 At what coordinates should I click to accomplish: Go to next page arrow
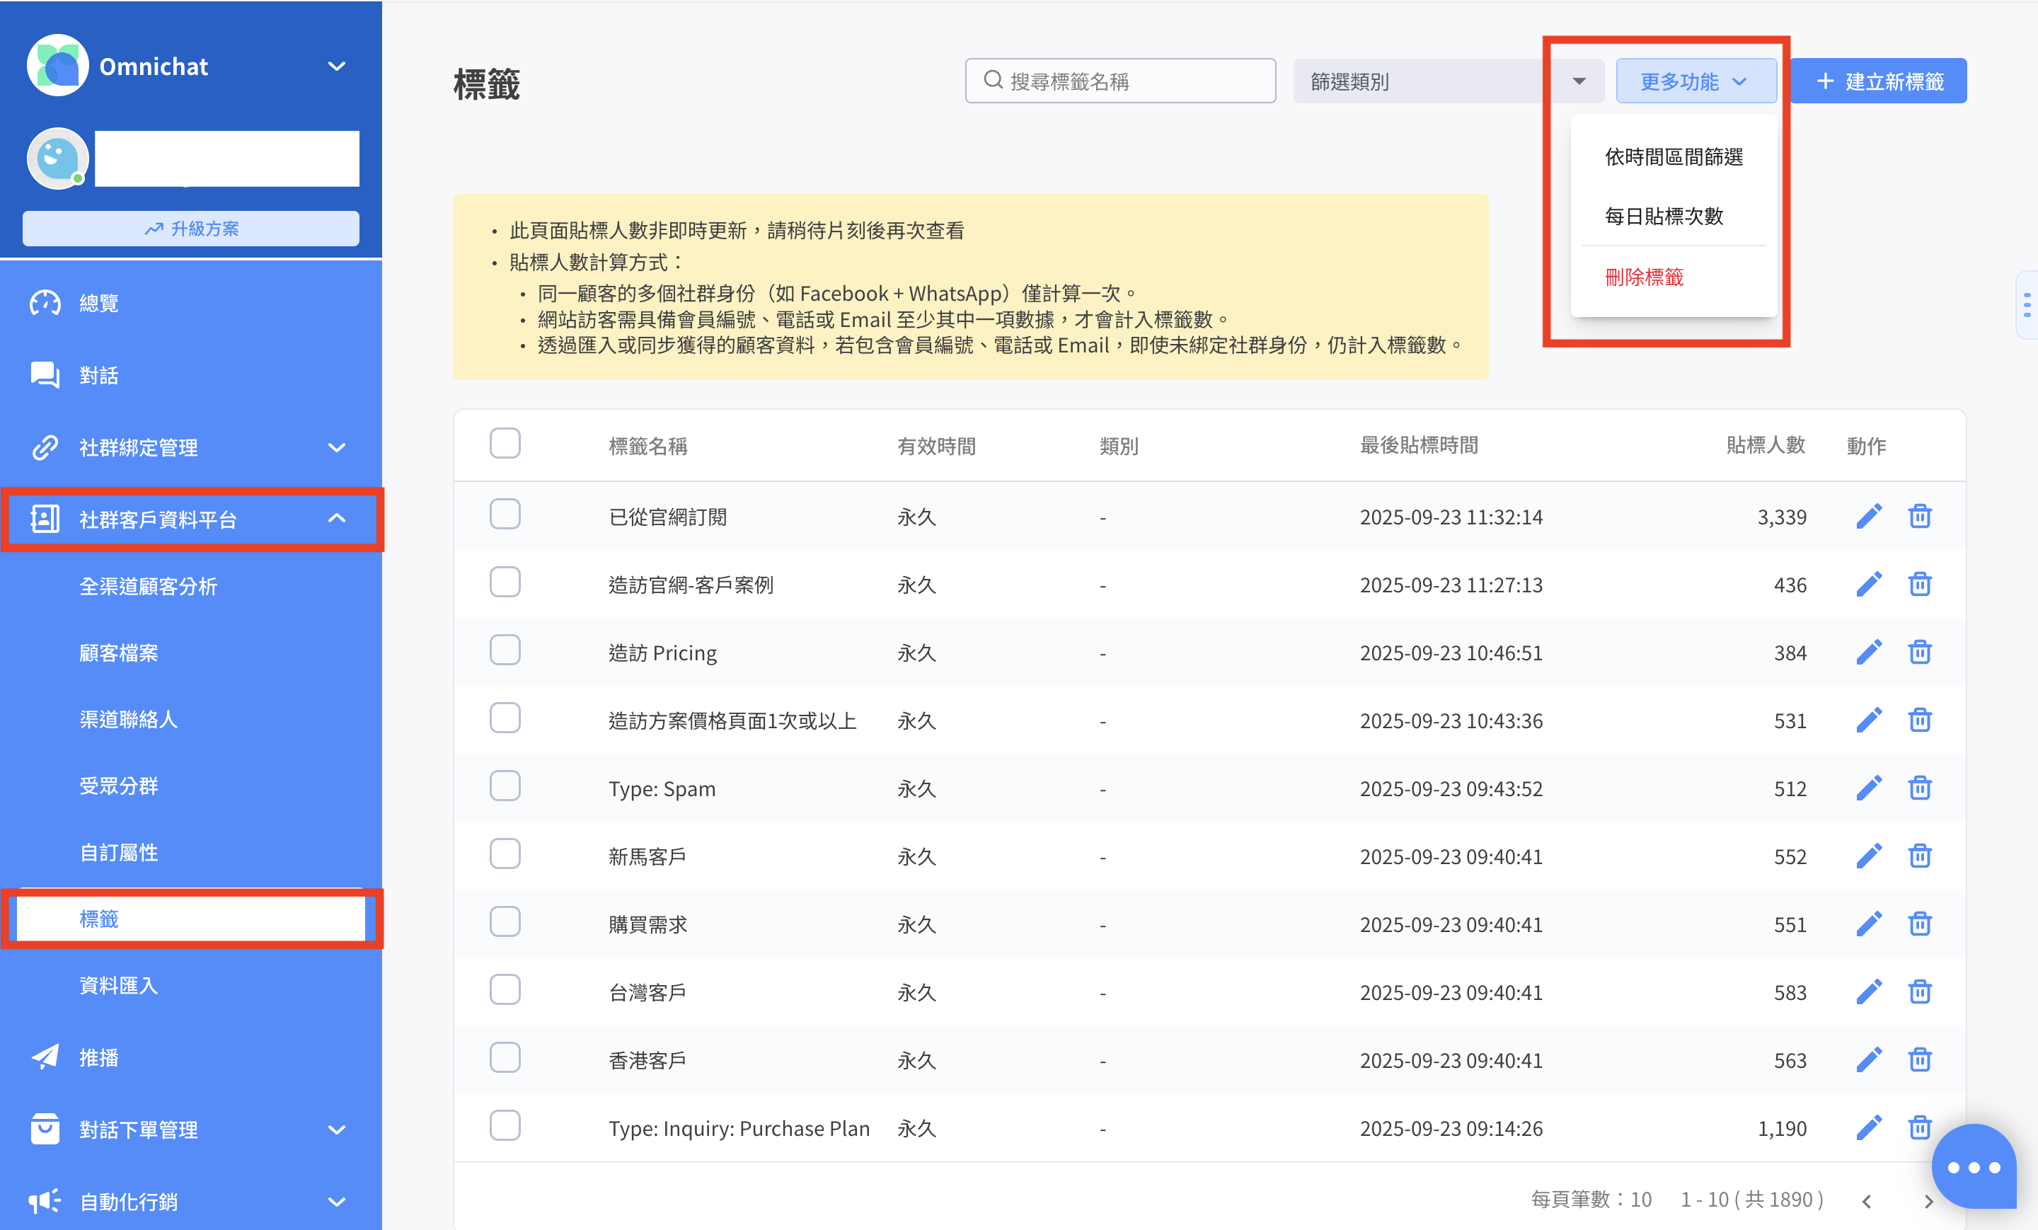[1928, 1200]
